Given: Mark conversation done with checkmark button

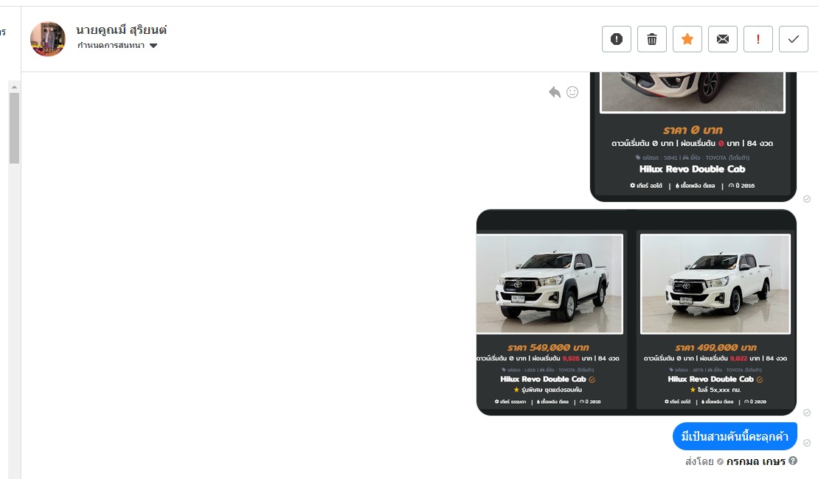Looking at the screenshot, I should [794, 39].
